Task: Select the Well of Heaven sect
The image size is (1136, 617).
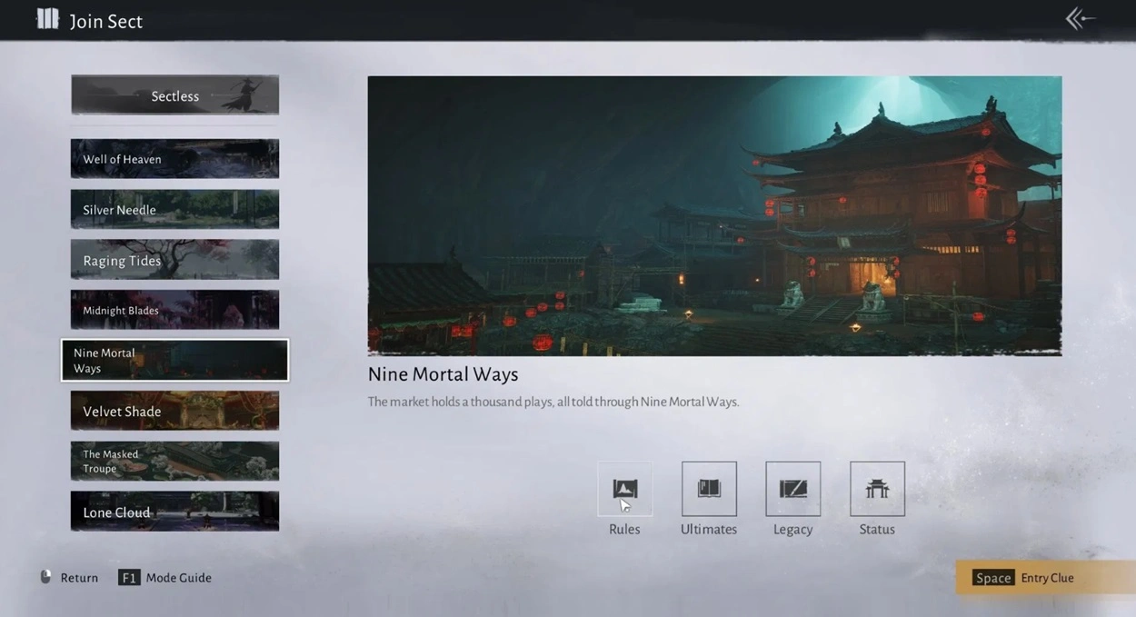Action: click(x=174, y=159)
